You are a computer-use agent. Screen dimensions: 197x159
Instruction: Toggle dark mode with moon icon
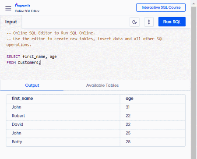click(x=134, y=22)
